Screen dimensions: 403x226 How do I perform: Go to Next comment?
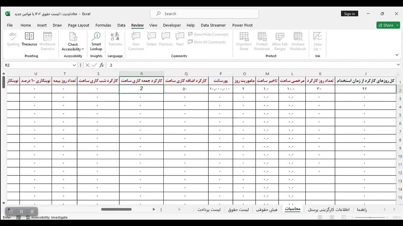pyautogui.click(x=180, y=40)
